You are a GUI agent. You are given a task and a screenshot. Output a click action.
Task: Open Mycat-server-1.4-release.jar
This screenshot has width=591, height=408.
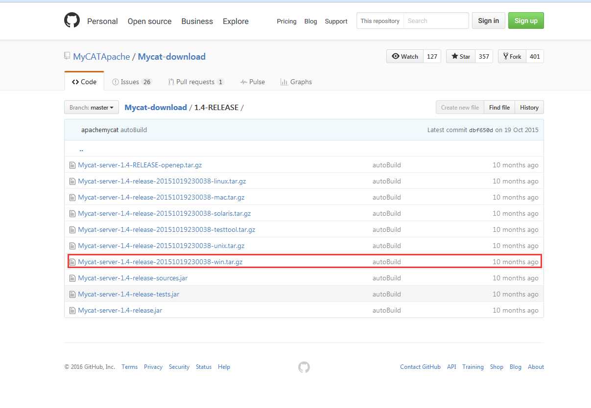point(120,311)
